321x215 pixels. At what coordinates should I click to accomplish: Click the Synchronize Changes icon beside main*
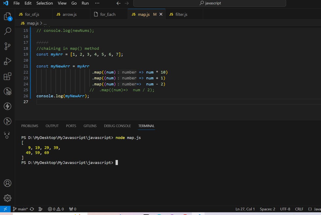click(x=32, y=209)
